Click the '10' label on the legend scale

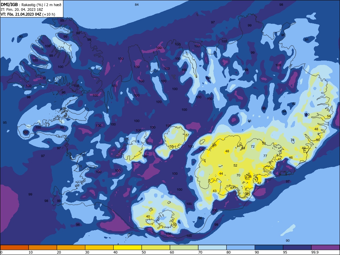pos(31,252)
